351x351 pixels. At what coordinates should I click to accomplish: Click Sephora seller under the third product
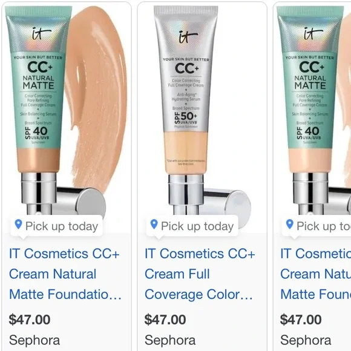point(306,340)
